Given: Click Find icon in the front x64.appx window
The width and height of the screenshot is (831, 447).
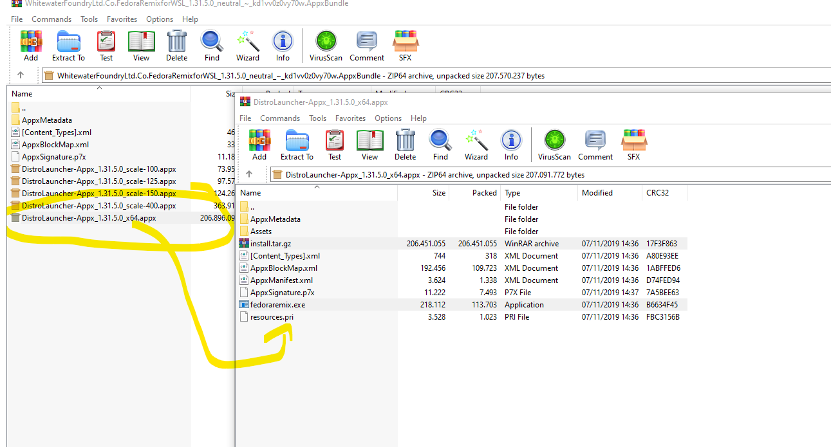Looking at the screenshot, I should point(440,145).
